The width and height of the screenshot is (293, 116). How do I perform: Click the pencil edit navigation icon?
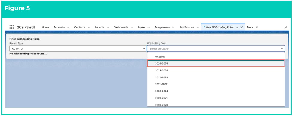(x=286, y=28)
